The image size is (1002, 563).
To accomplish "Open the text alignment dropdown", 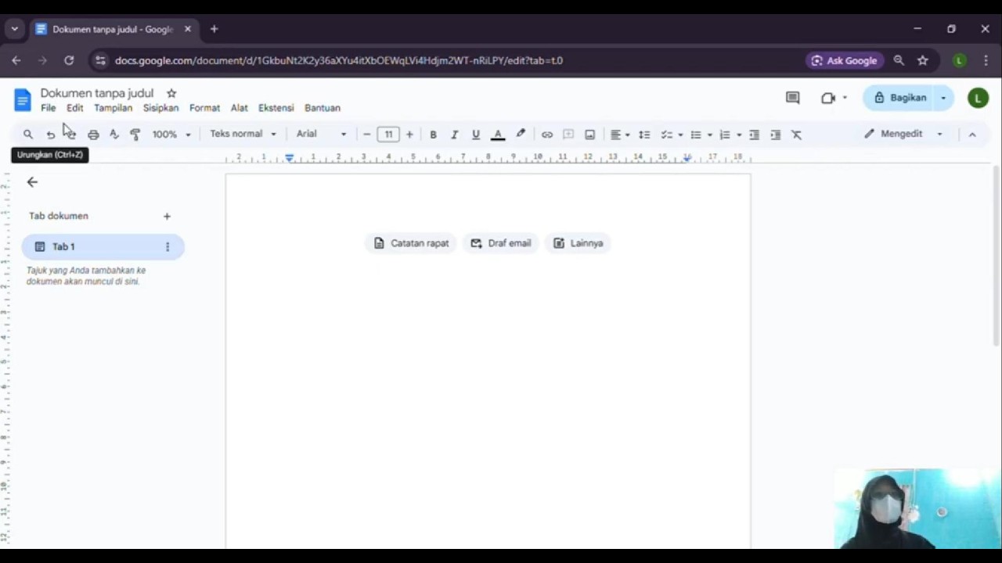I will pyautogui.click(x=620, y=134).
